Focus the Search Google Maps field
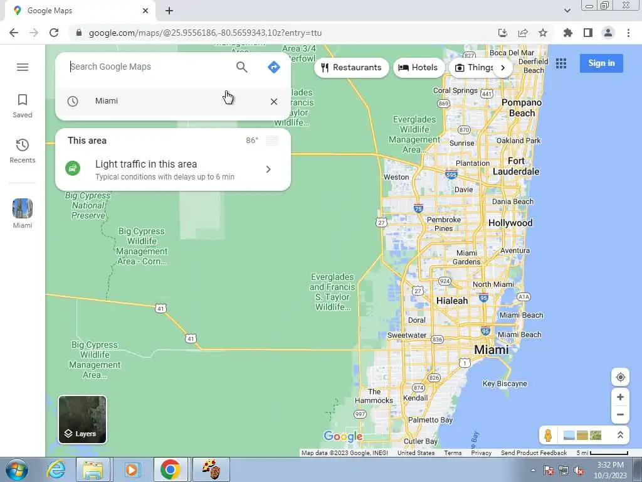The width and height of the screenshot is (642, 482). tap(149, 67)
